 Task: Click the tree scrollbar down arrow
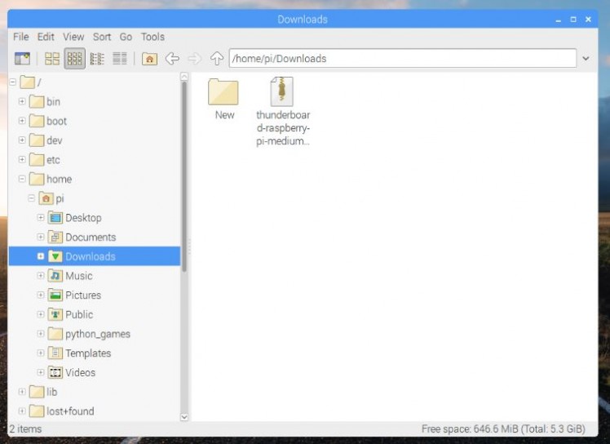pyautogui.click(x=184, y=417)
